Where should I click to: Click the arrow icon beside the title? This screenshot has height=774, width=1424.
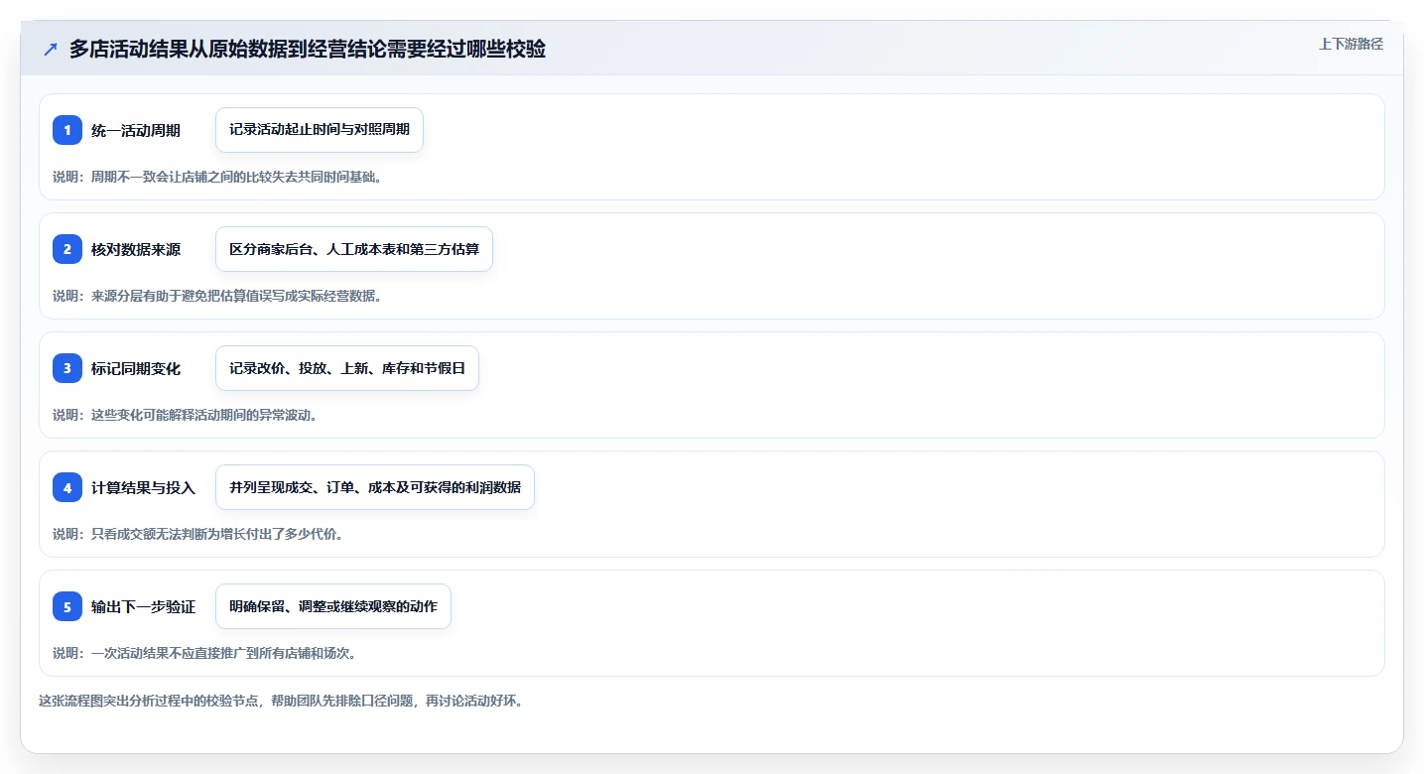click(x=51, y=49)
